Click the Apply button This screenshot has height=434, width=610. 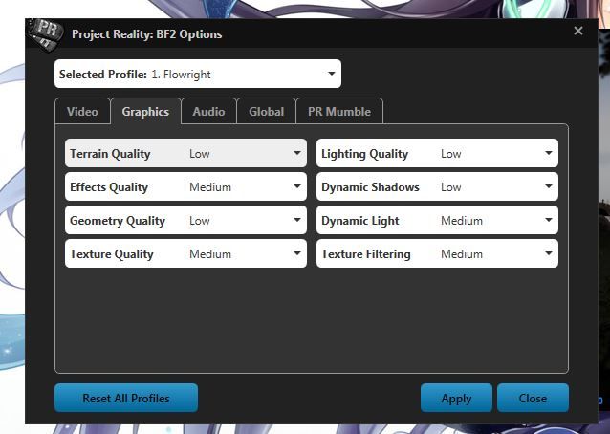coord(456,398)
